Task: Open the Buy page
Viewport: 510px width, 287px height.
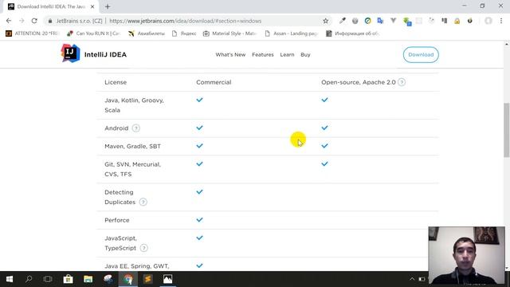Action: pyautogui.click(x=305, y=55)
